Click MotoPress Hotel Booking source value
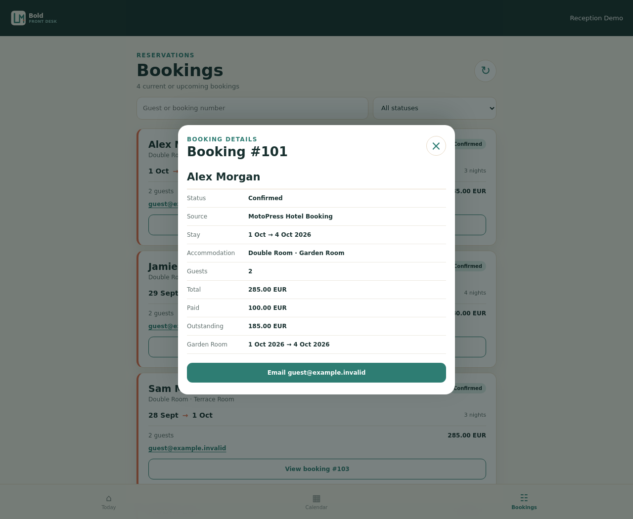Viewport: 633px width, 519px height. click(x=290, y=216)
